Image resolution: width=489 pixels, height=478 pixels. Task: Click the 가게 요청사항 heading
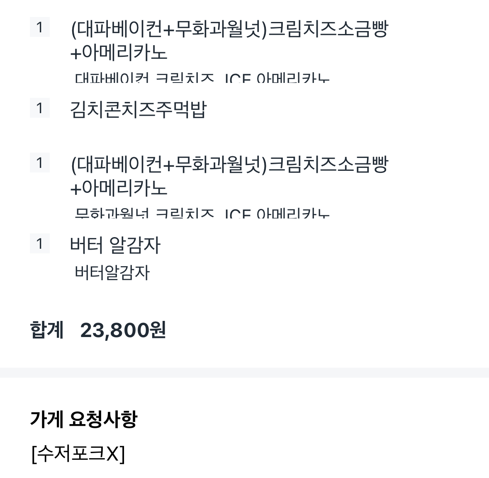coord(83,419)
